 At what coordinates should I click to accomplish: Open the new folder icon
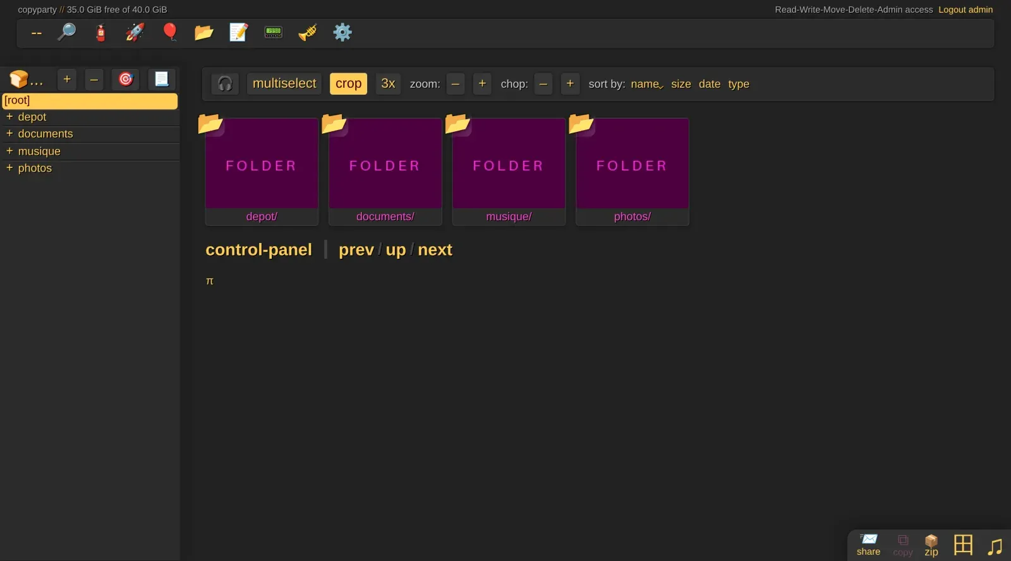(203, 32)
